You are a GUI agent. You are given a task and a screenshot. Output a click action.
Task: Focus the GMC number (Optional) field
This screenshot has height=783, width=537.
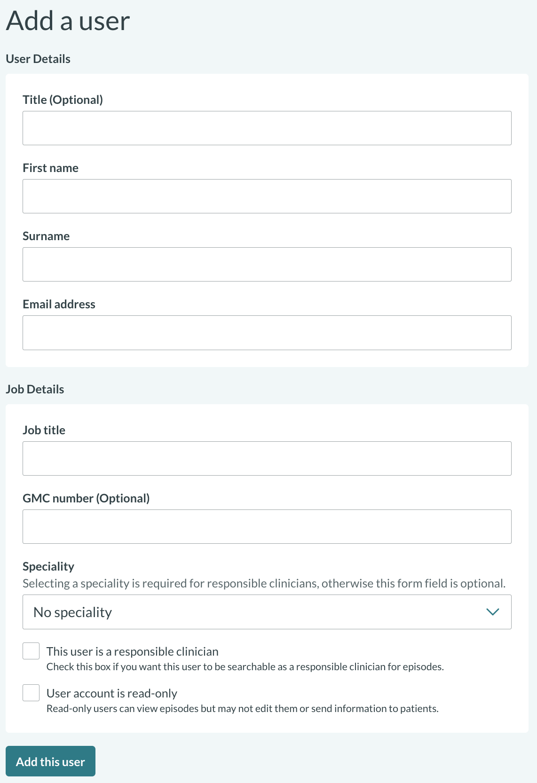267,526
